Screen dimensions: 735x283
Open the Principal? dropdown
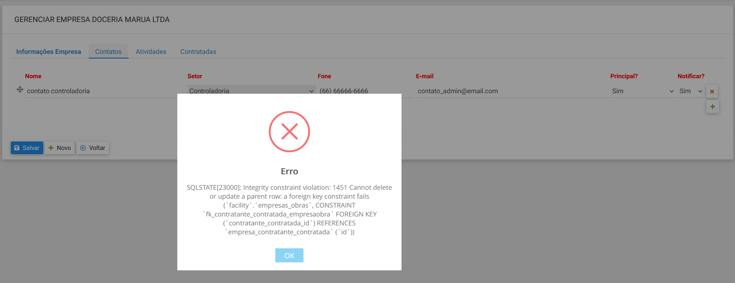(x=642, y=91)
